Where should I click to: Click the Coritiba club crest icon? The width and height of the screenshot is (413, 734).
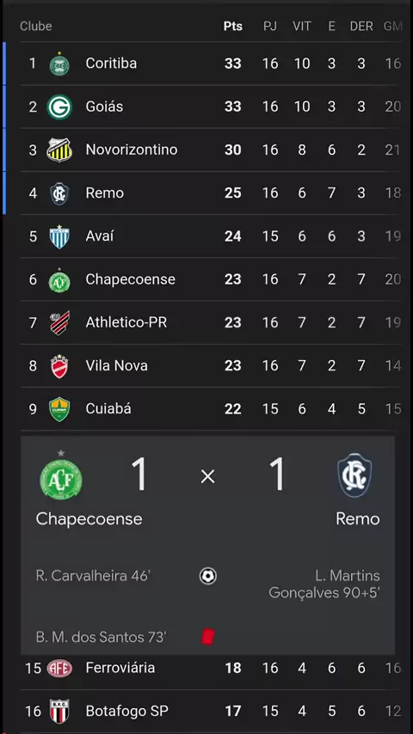tap(59, 64)
